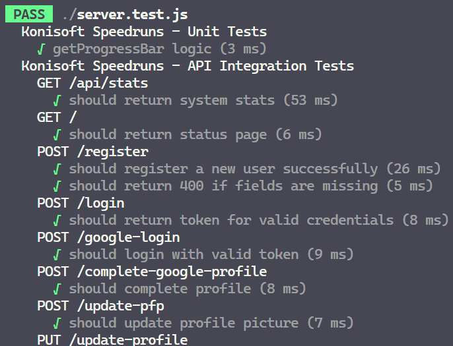453x346 pixels.
Task: Click the should update profile picture test line
Action: pyautogui.click(x=211, y=322)
